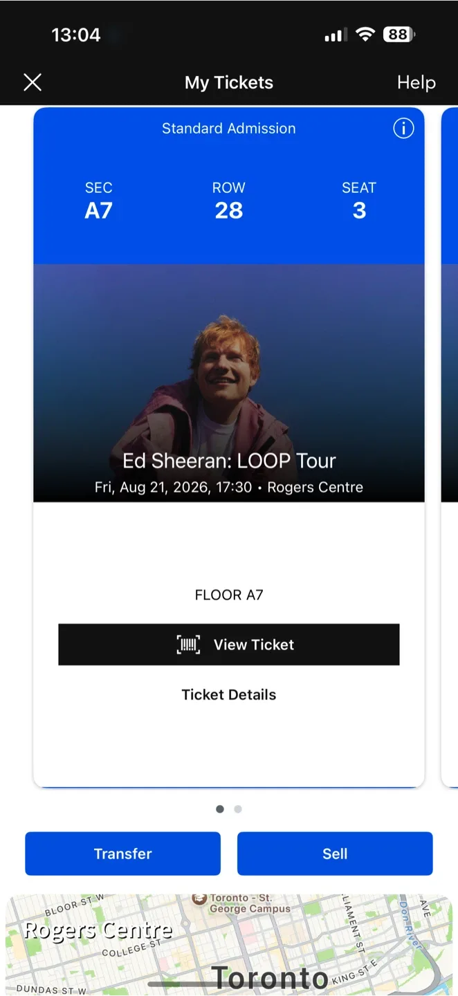Tap the battery indicator showing 88
This screenshot has height=996, width=458.
pyautogui.click(x=400, y=35)
